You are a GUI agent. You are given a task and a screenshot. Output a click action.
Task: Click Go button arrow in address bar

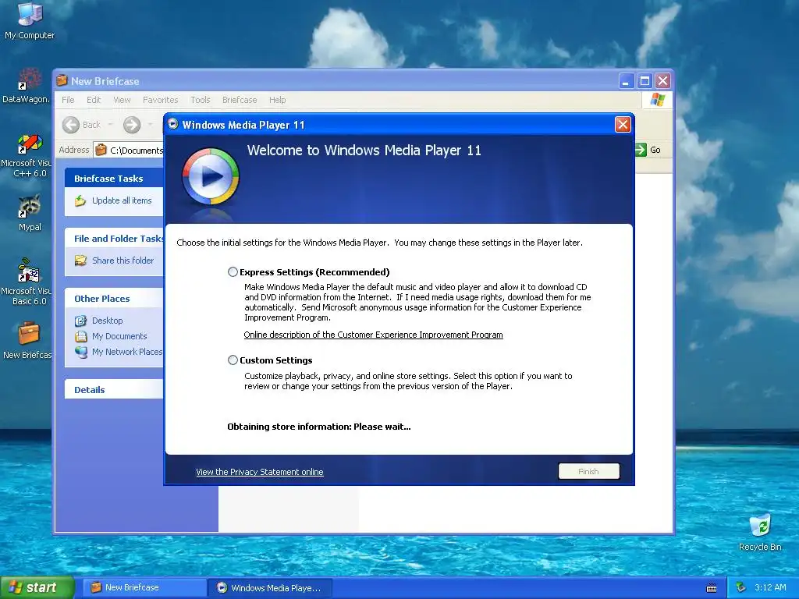tap(640, 150)
